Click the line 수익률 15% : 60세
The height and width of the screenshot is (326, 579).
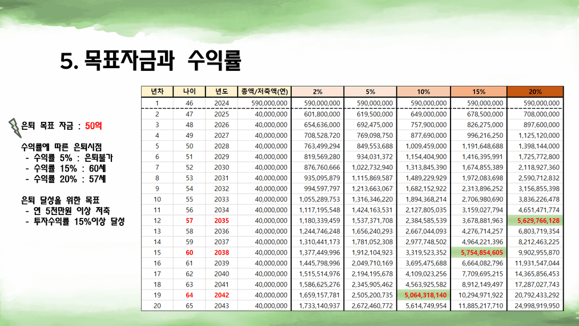(x=66, y=169)
